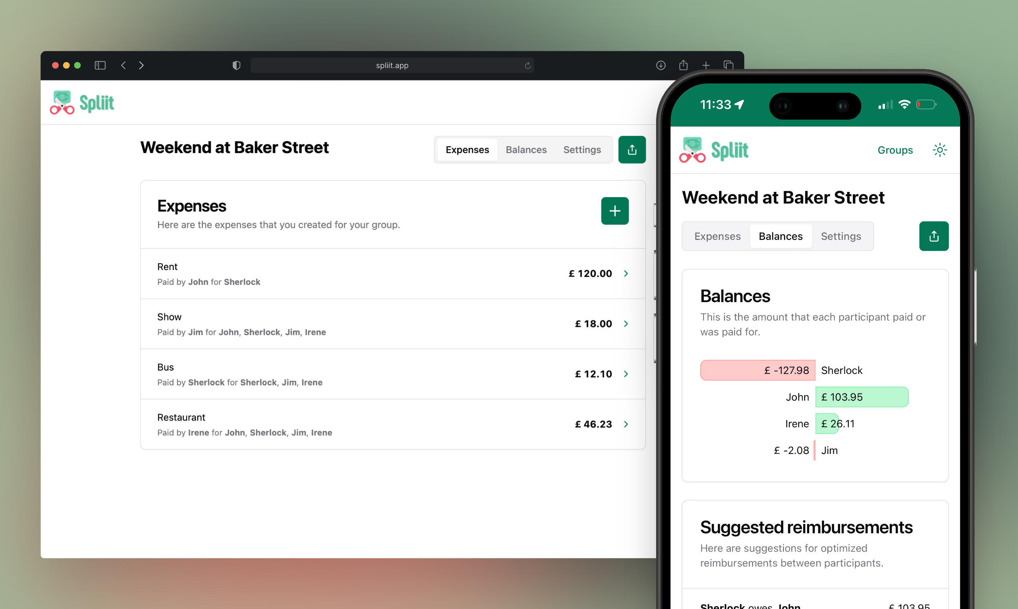Screen dimensions: 1018x609
Task: Tap the location arrow beside the time
Action: [739, 105]
